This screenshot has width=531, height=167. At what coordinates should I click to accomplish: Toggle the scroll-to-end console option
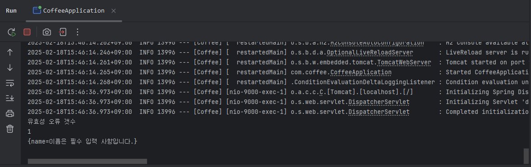coord(10,98)
